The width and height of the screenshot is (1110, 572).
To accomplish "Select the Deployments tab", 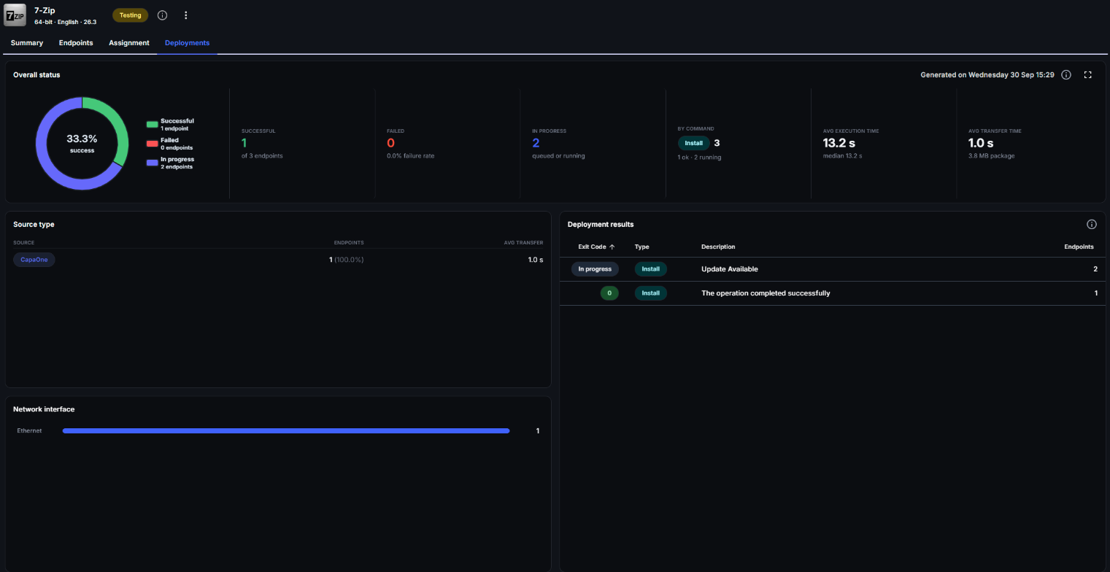I will [x=187, y=43].
